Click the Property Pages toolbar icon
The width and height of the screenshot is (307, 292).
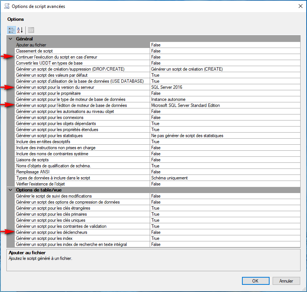point(31,30)
